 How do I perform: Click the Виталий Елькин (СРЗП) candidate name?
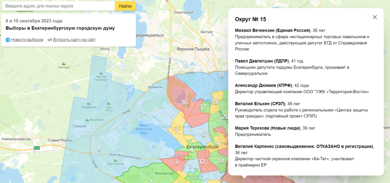tap(260, 103)
